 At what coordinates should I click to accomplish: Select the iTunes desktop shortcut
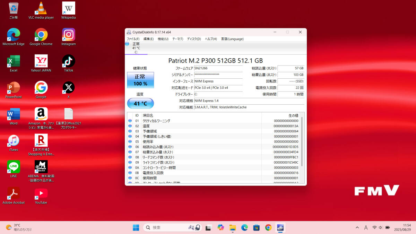14,143
